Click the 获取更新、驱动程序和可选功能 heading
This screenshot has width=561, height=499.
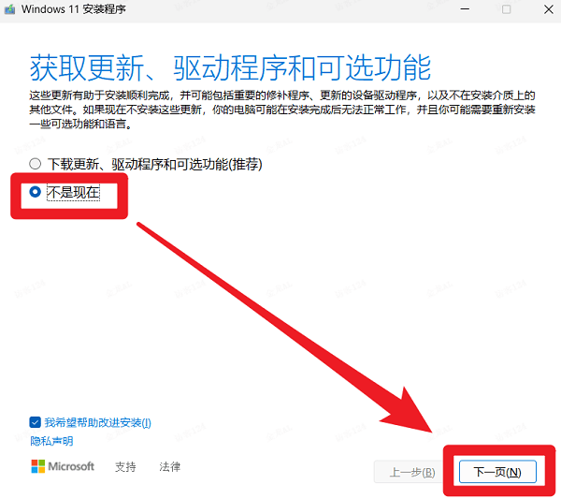(x=230, y=67)
